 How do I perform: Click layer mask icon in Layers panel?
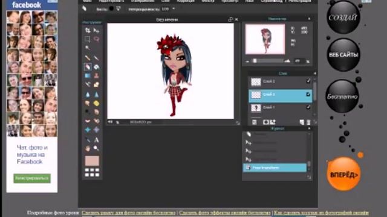pyautogui.click(x=266, y=122)
